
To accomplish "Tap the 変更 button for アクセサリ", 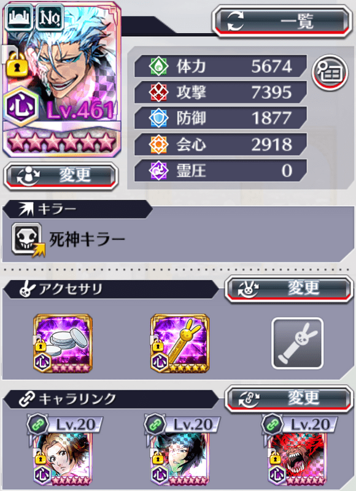I will coord(288,288).
